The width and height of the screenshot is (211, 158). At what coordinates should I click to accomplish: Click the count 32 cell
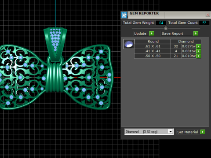click(176, 46)
